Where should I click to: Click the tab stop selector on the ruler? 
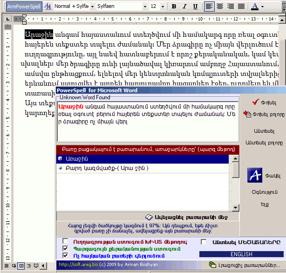tap(7, 19)
